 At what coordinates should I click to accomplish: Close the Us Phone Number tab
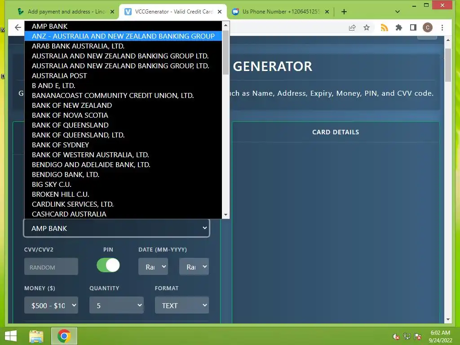(x=327, y=12)
